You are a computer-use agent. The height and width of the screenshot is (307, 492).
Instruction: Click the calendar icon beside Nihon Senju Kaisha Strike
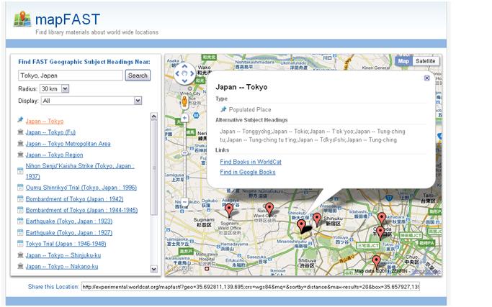(20, 170)
